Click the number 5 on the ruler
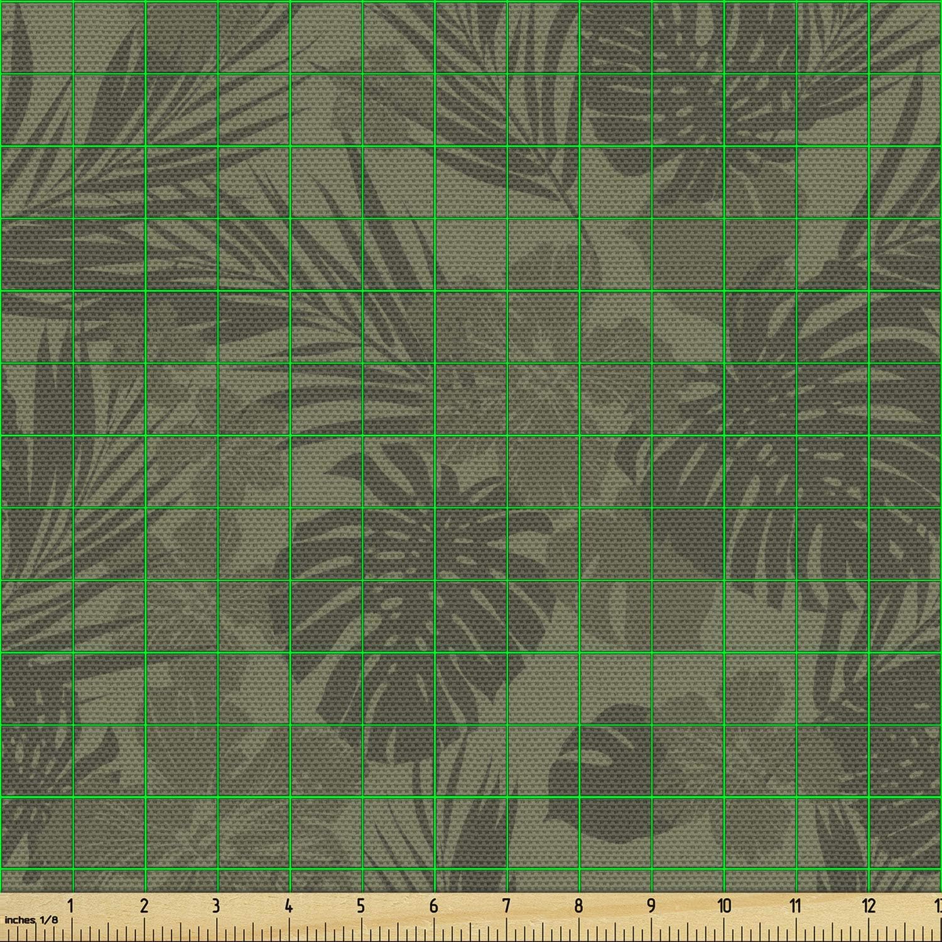The width and height of the screenshot is (942, 942). pyautogui.click(x=361, y=906)
